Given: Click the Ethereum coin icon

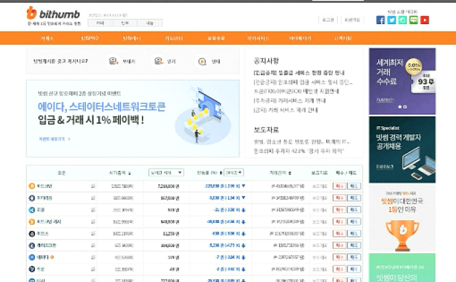Looking at the screenshot, I should point(32,198).
